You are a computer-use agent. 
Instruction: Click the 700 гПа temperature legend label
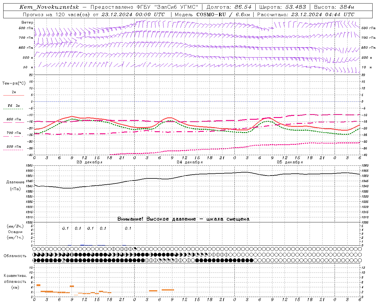tap(14, 133)
